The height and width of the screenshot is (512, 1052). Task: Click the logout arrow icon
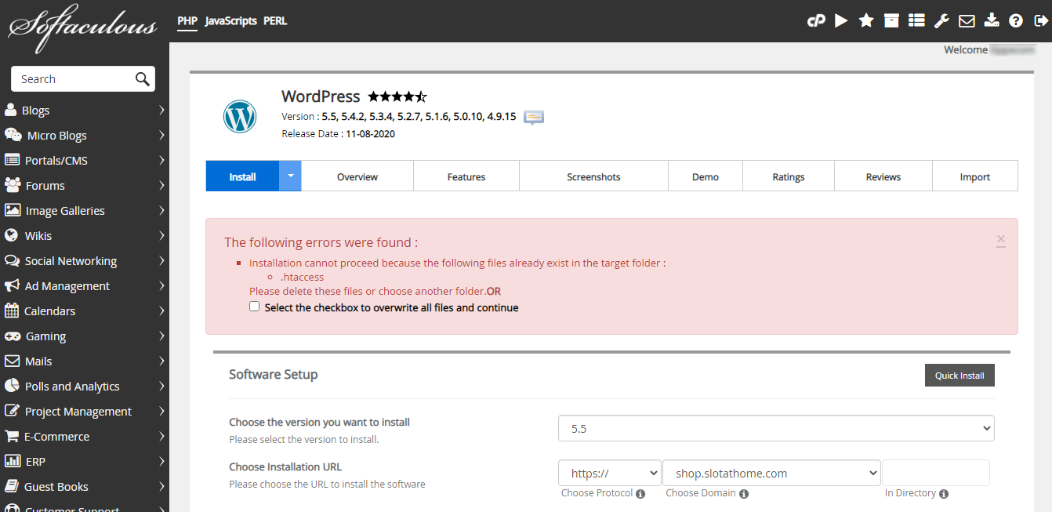[x=1040, y=21]
